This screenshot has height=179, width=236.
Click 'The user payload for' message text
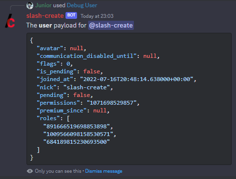(56, 26)
